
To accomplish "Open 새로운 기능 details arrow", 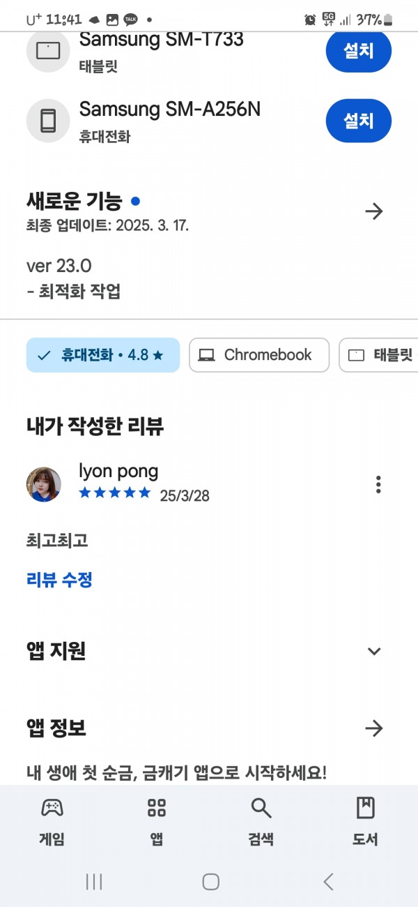I will coord(374,211).
